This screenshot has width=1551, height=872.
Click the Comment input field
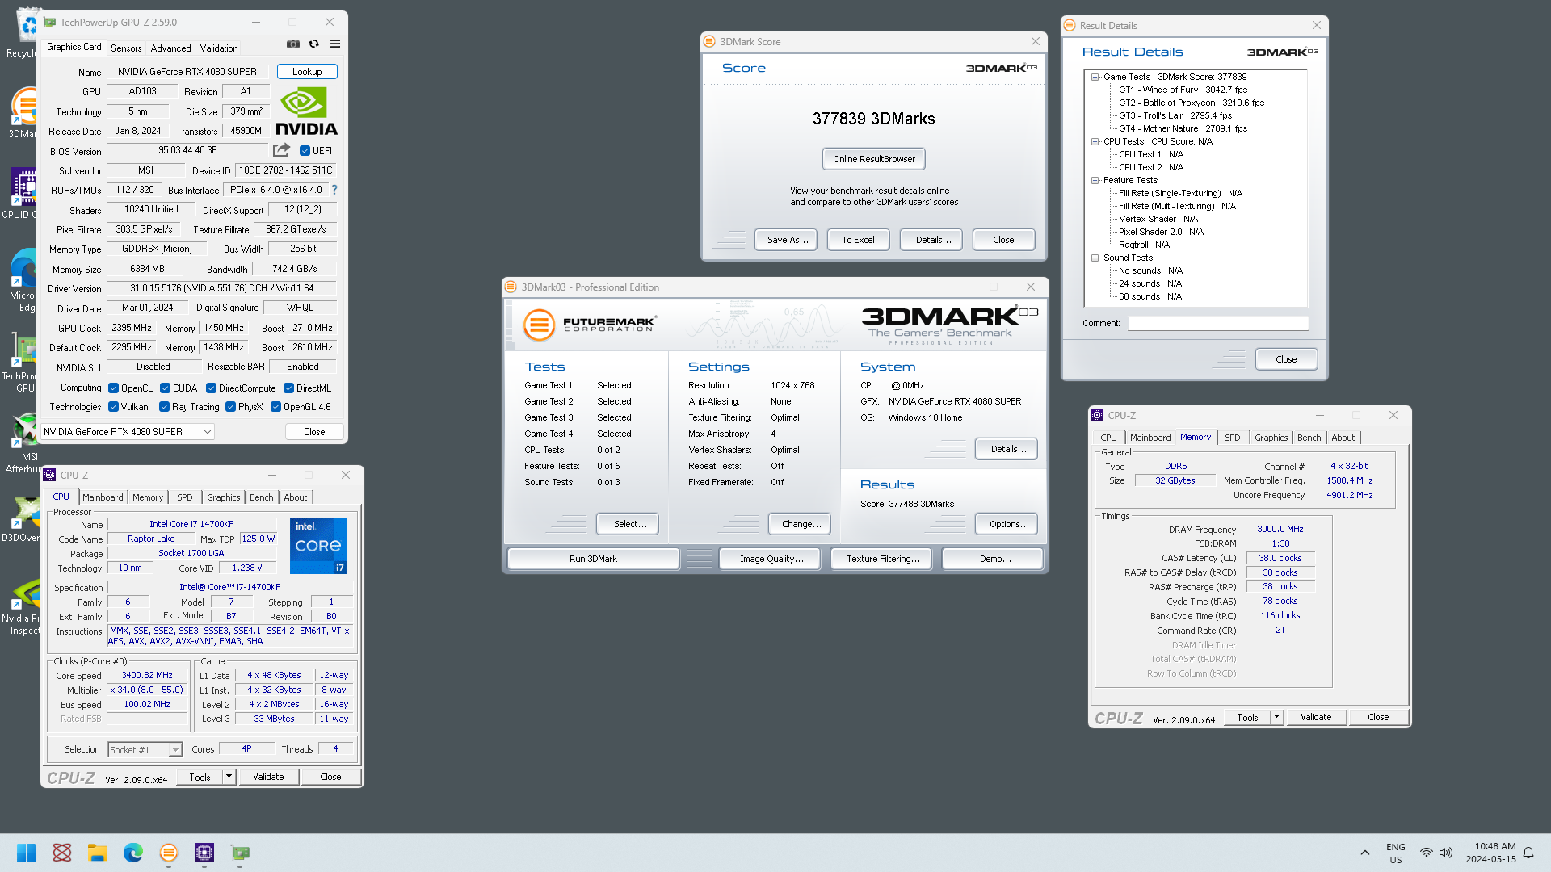(x=1217, y=323)
